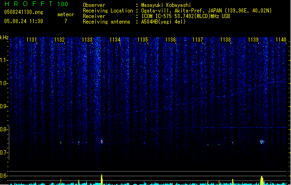Image resolution: width=291 pixels, height=185 pixels.
Task: Click the Observer label
Action: click(94, 5)
